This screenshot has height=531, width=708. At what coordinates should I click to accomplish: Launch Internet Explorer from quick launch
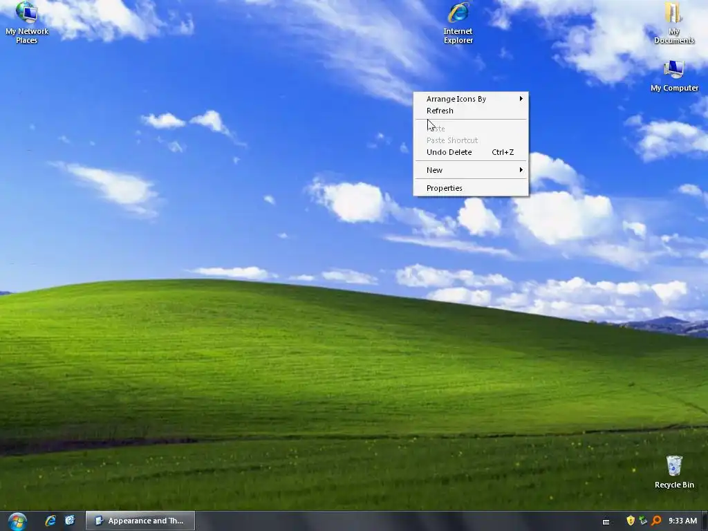tap(50, 521)
